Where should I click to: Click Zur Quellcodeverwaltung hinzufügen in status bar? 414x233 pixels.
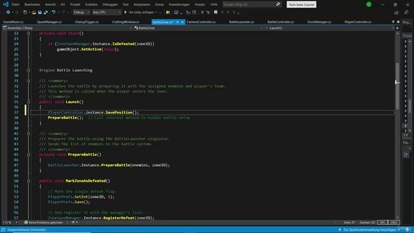click(369, 230)
